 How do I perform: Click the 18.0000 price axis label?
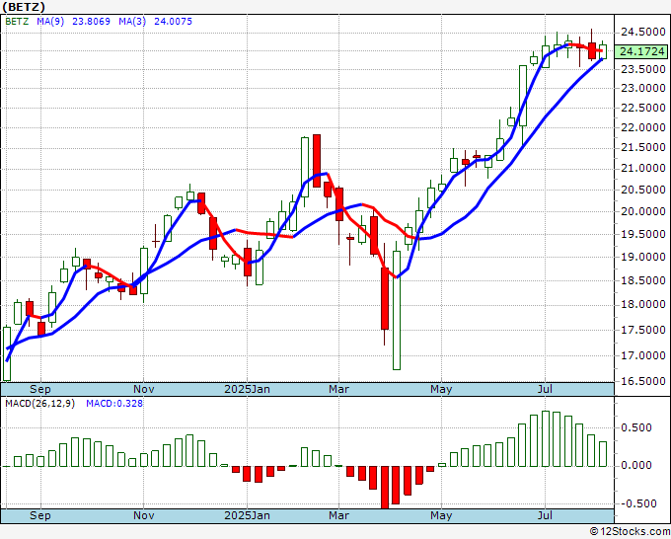pos(643,305)
